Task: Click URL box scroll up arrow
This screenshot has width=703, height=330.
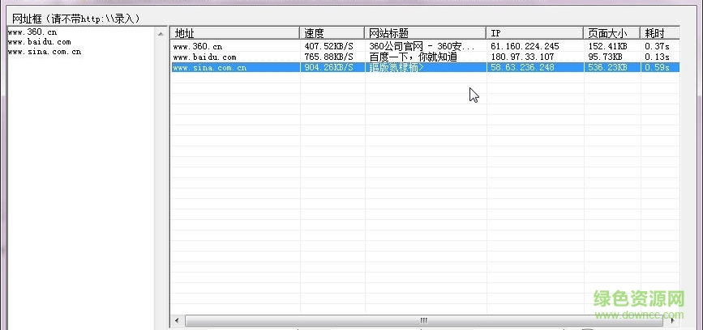Action: [161, 33]
